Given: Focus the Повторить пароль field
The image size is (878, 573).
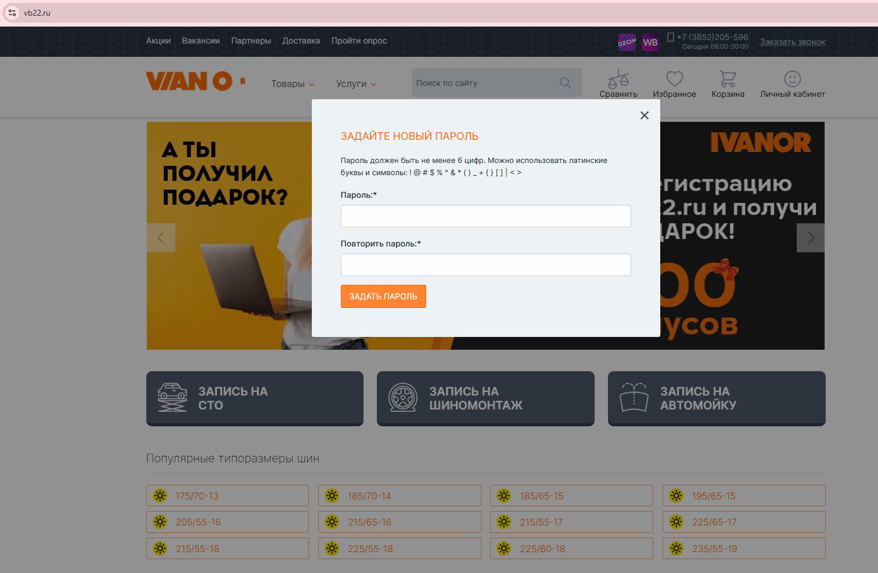Looking at the screenshot, I should (x=485, y=264).
